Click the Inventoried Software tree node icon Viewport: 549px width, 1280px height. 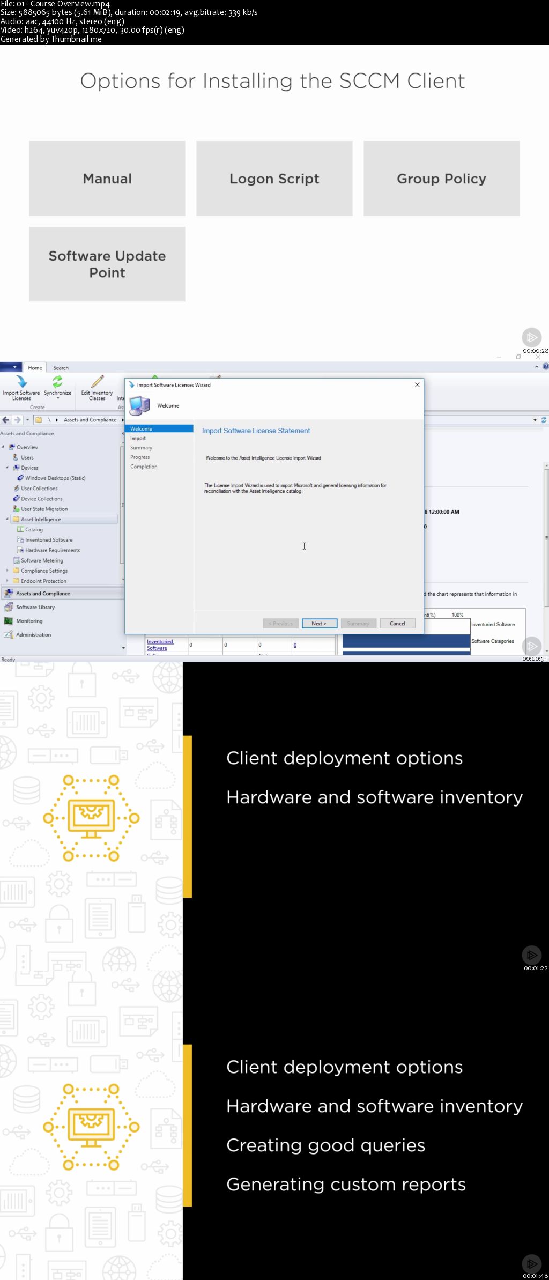[x=20, y=540]
